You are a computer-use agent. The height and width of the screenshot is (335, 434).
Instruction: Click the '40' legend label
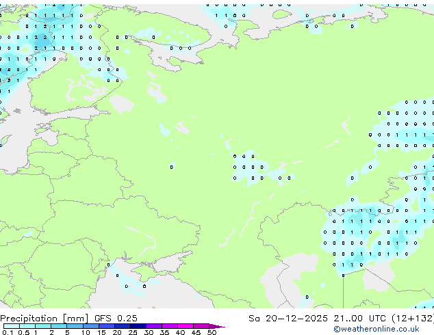180,332
